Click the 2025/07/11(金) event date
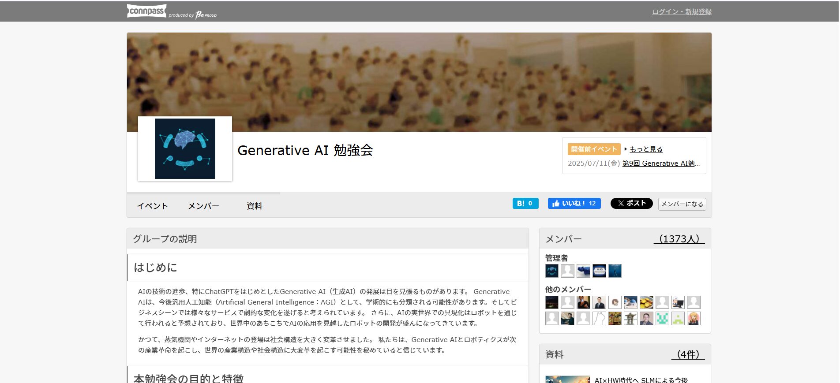 [594, 164]
